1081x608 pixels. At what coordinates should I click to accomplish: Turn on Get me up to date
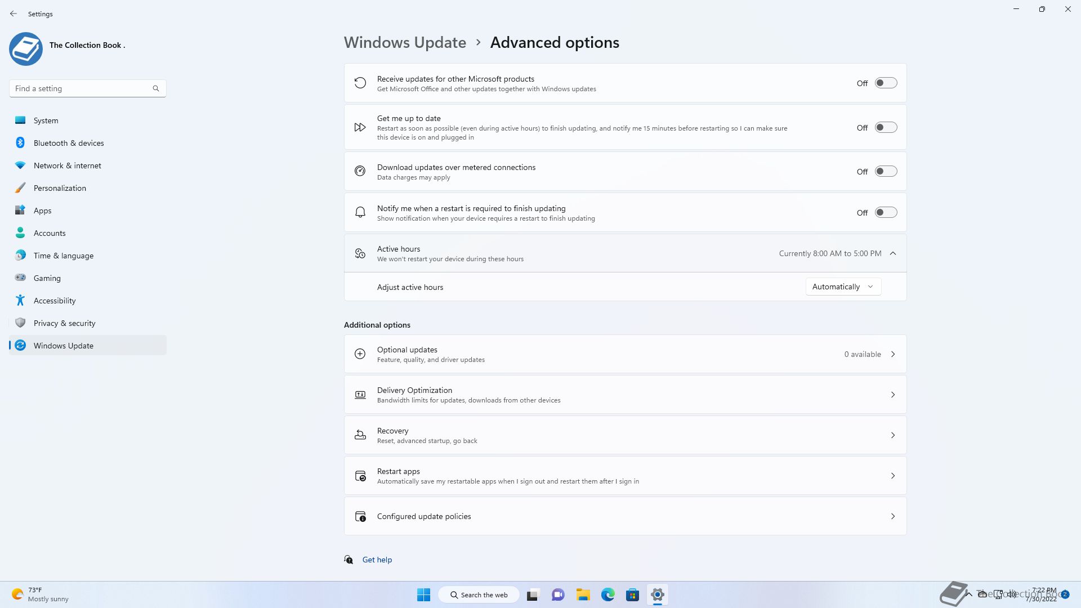pyautogui.click(x=886, y=128)
